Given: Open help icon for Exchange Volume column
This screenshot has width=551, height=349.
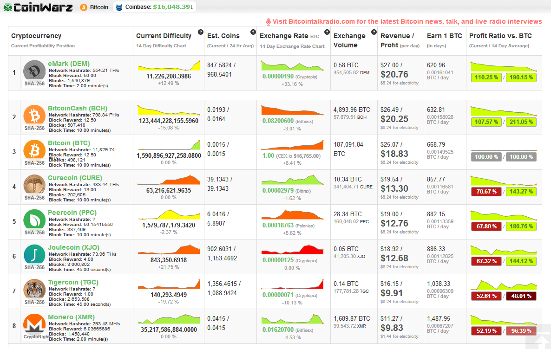Looking at the screenshot, I should coord(374,32).
